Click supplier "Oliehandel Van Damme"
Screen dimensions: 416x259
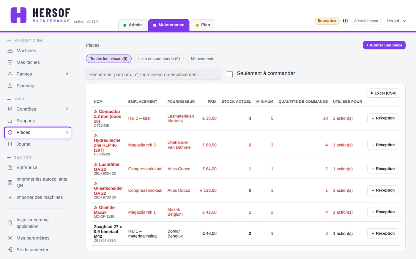pos(179,145)
